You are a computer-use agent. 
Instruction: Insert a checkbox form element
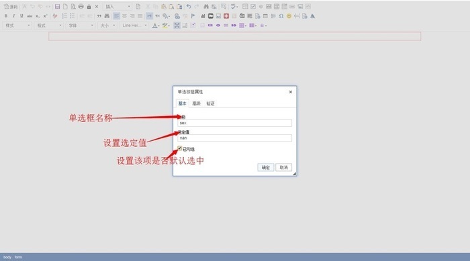coord(253,7)
